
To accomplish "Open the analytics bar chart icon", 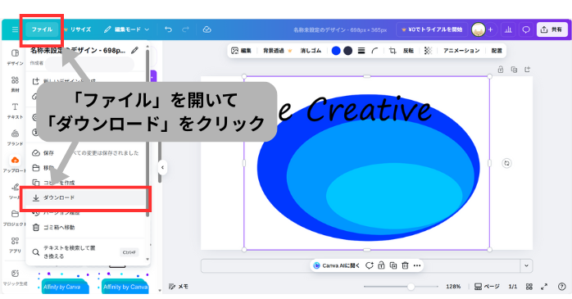I will pyautogui.click(x=508, y=29).
